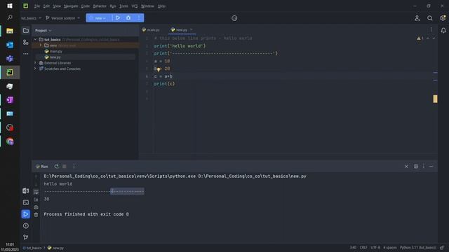This screenshot has height=252, width=449.
Task: Close the new.py editor tab
Action: 192,29
